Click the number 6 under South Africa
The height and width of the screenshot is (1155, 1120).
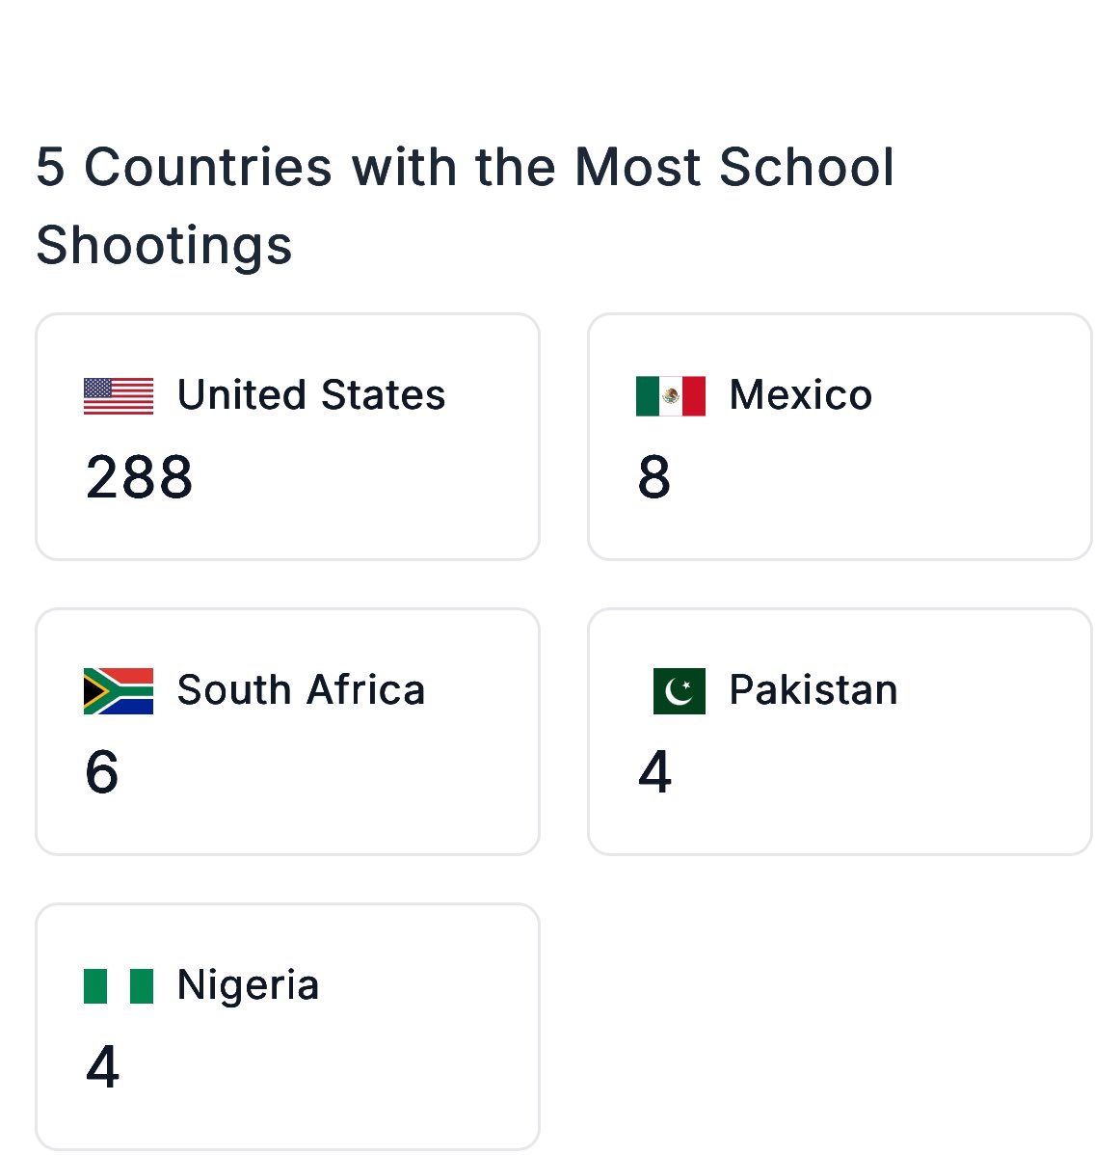coord(101,772)
